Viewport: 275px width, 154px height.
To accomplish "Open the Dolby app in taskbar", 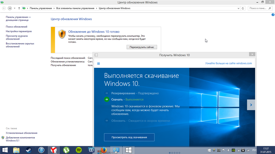I will click(x=91, y=150).
